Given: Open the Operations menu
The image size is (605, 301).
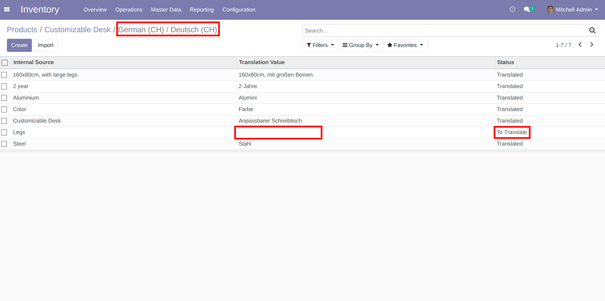Looking at the screenshot, I should click(x=129, y=10).
